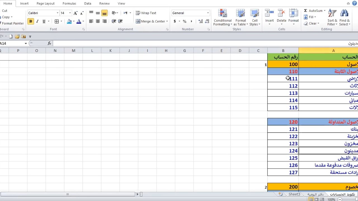Click Format Painter
358x201 pixels.
tap(13, 23)
